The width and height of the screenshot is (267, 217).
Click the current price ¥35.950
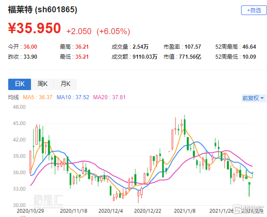[34, 28]
